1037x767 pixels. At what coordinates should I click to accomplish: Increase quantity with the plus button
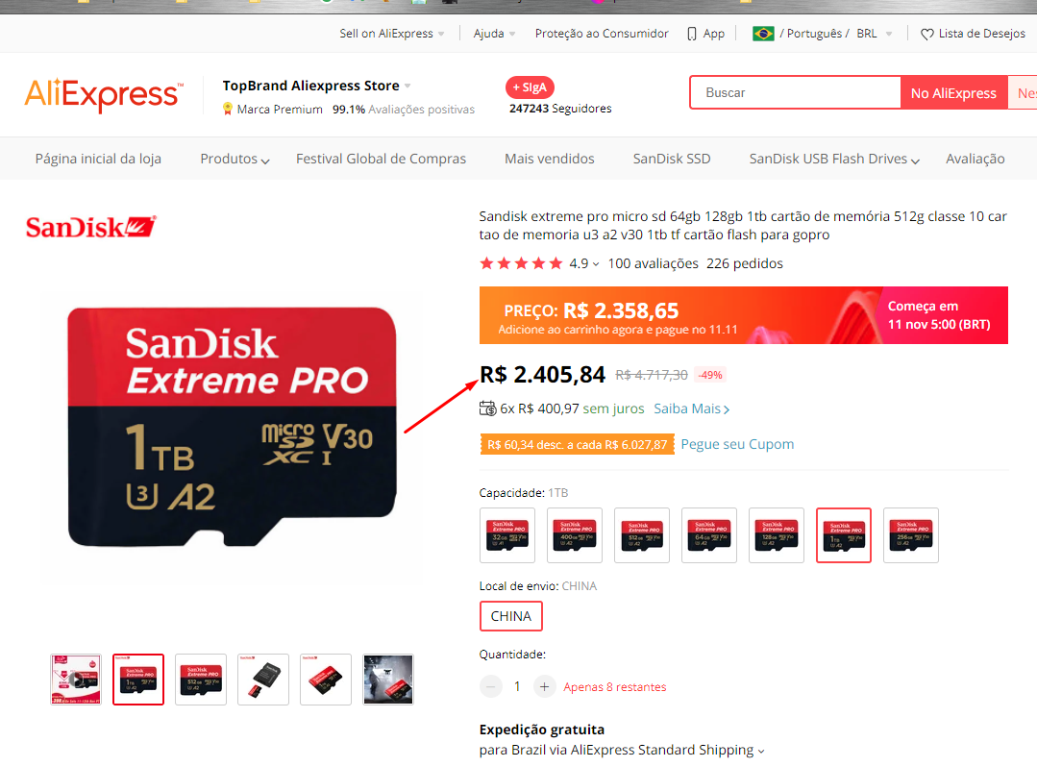pyautogui.click(x=544, y=687)
